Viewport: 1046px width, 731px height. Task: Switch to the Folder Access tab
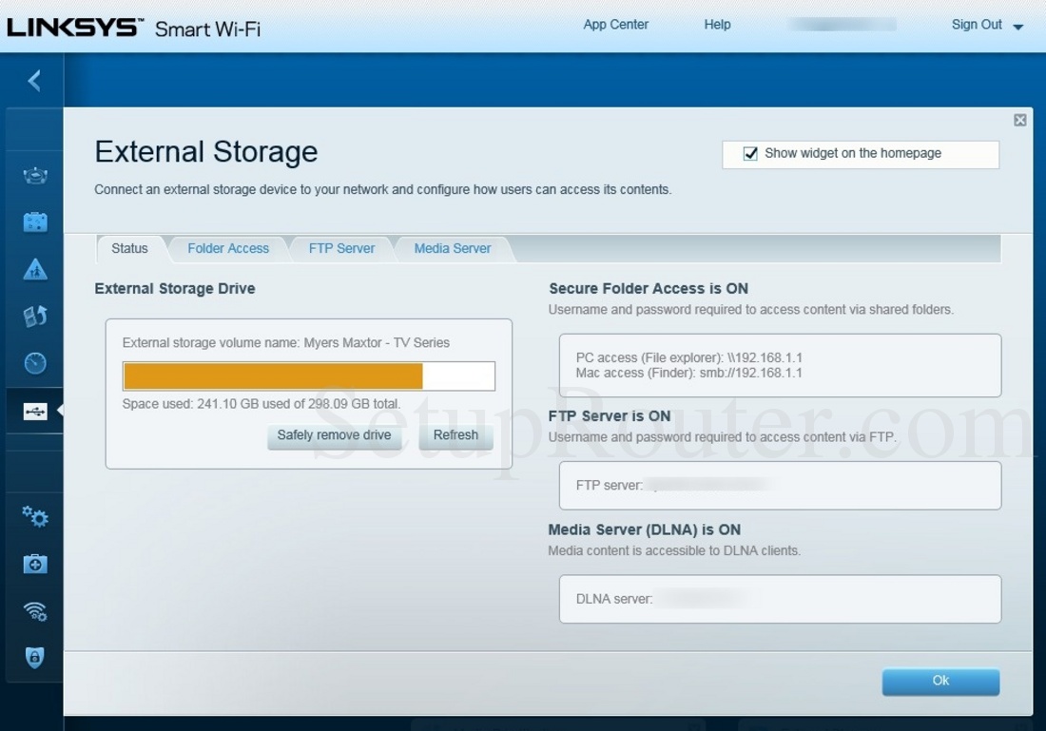[x=228, y=249]
